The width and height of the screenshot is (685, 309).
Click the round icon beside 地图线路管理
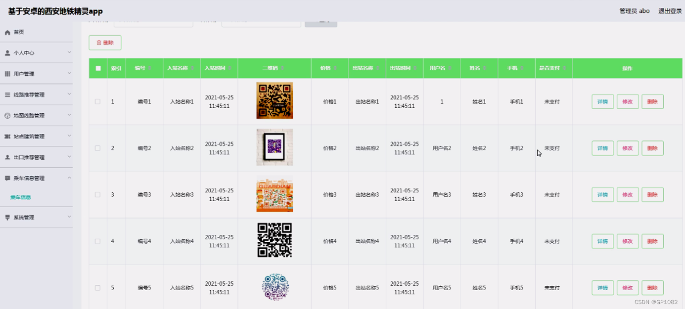7,116
